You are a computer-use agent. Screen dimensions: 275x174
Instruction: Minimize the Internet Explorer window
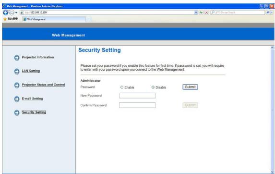tap(262, 6)
